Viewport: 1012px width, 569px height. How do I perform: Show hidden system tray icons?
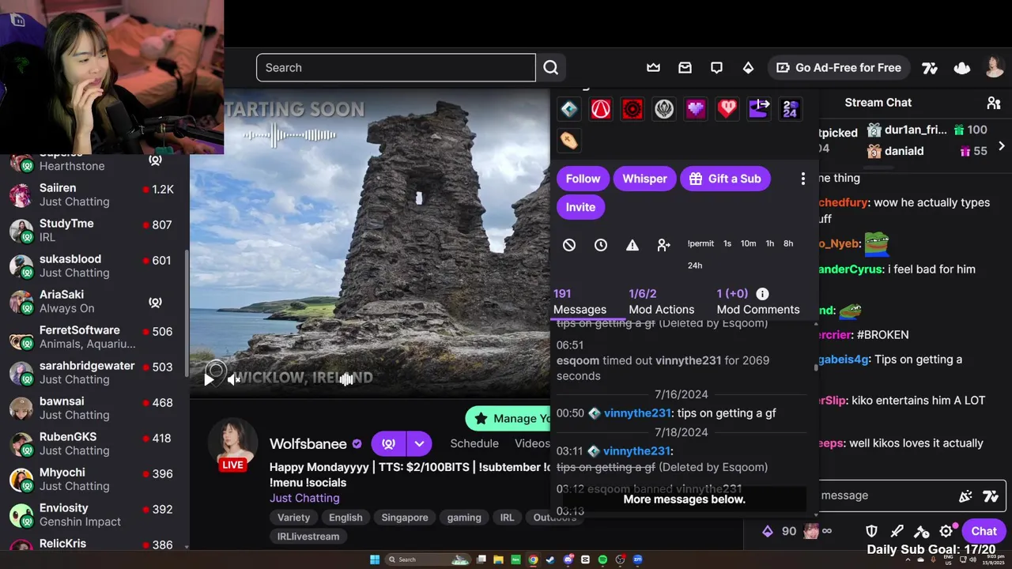[908, 560]
